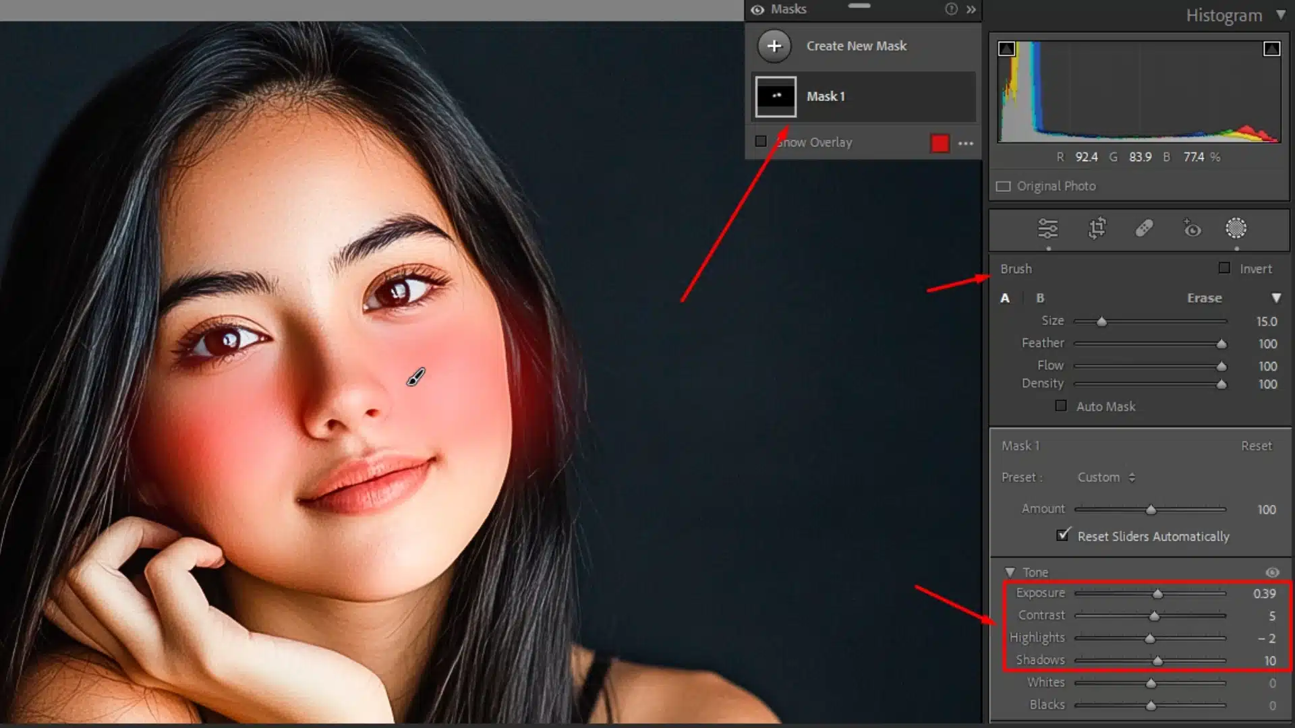Toggle Reset Sliders Automatically checkbox
The width and height of the screenshot is (1295, 728).
pyautogui.click(x=1064, y=535)
